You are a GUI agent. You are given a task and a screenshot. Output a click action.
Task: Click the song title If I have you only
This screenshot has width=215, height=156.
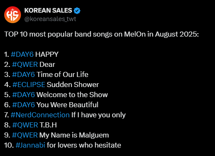[x=99, y=115]
